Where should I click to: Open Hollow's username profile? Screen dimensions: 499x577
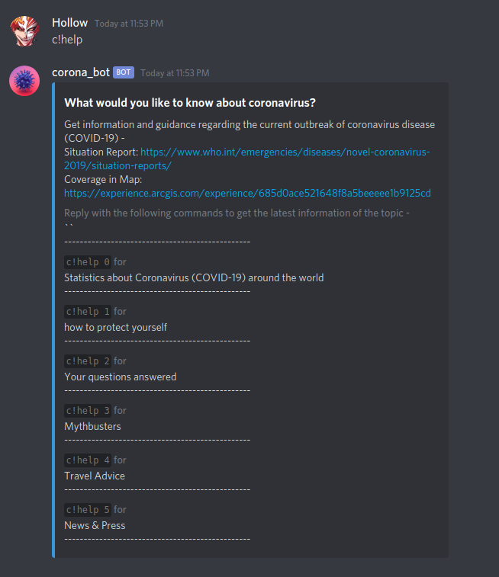pyautogui.click(x=69, y=23)
